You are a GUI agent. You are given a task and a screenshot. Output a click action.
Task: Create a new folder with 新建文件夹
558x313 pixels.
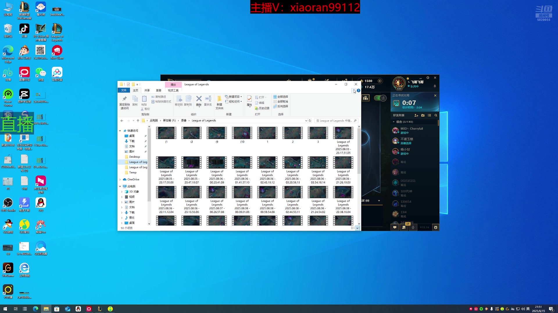(x=219, y=103)
